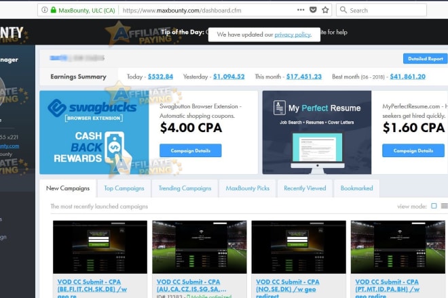Click the magnifier icon in the search box
This screenshot has width=448, height=298.
point(343,10)
